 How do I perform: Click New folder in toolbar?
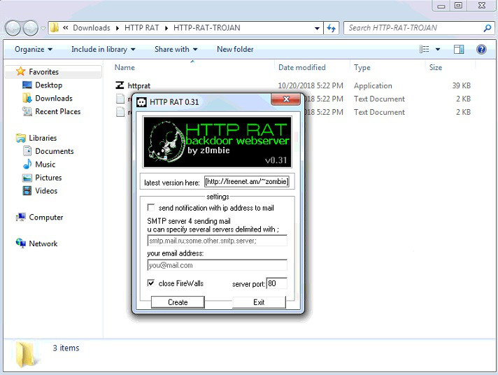tap(235, 49)
